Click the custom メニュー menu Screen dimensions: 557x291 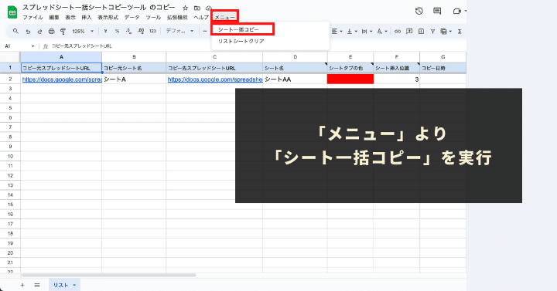pos(224,18)
